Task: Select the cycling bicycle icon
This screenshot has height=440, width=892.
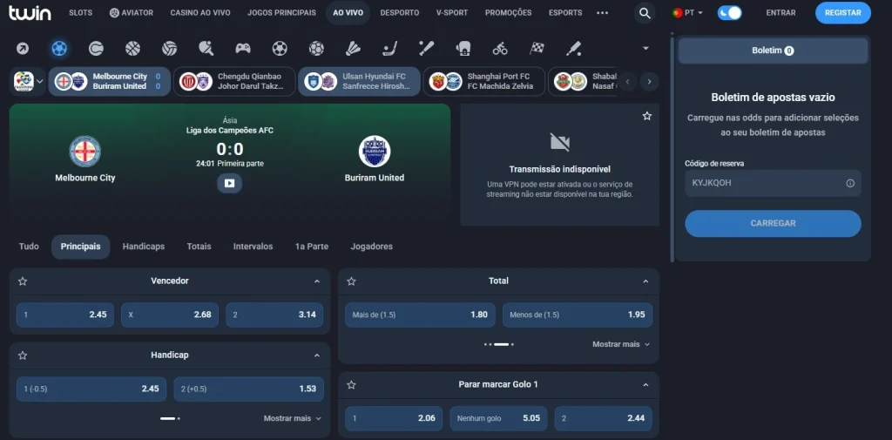Action: 500,49
